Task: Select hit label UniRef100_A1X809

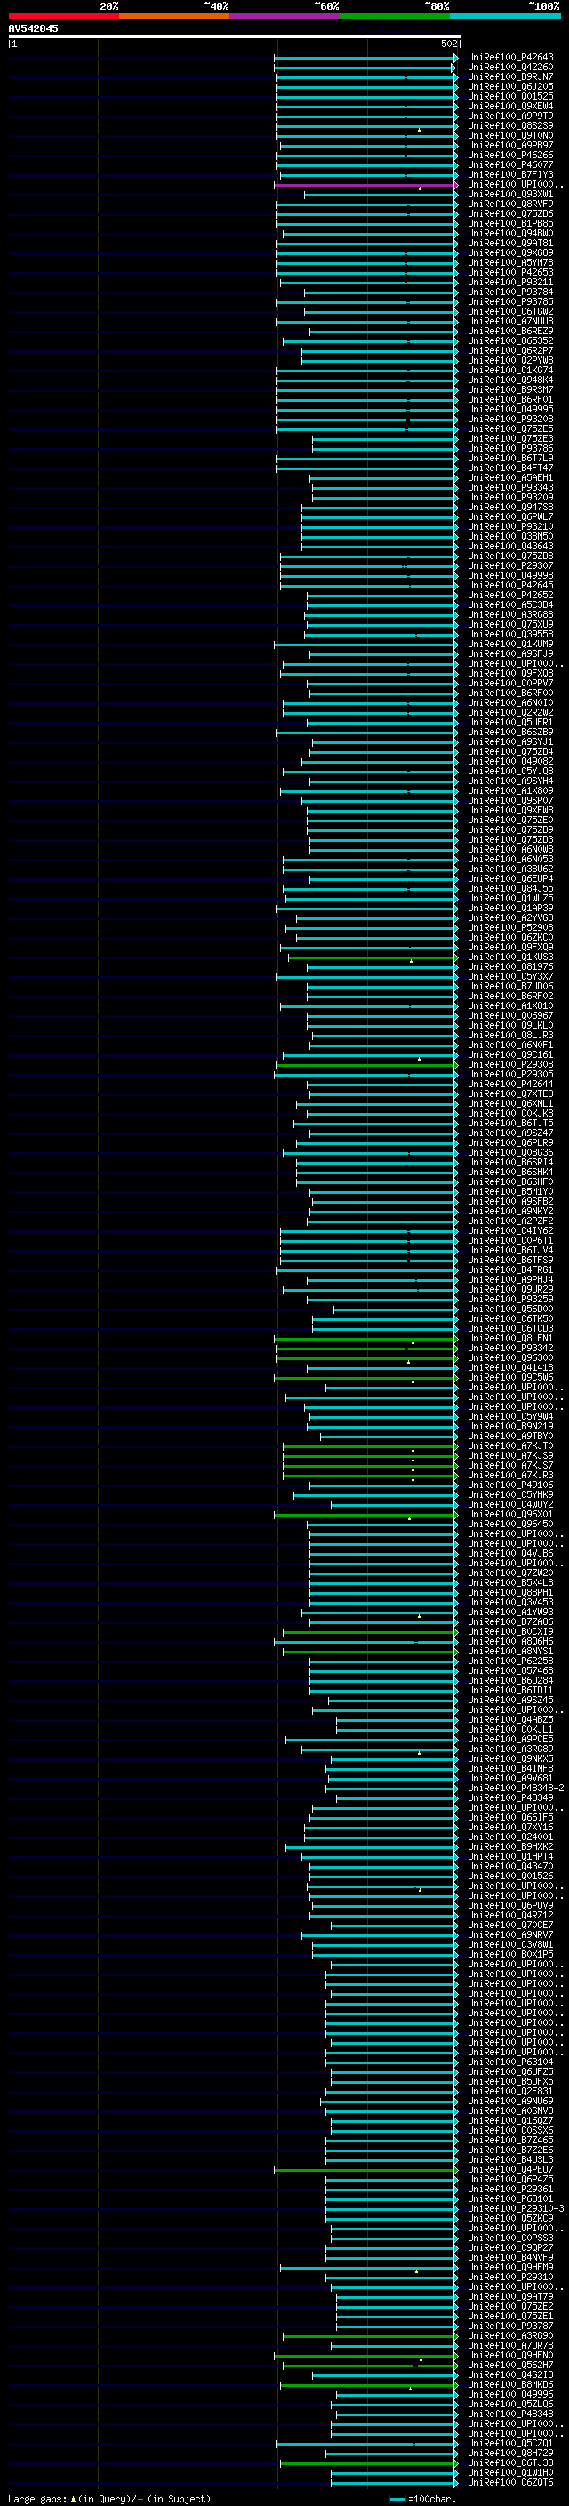Action: pyautogui.click(x=510, y=791)
